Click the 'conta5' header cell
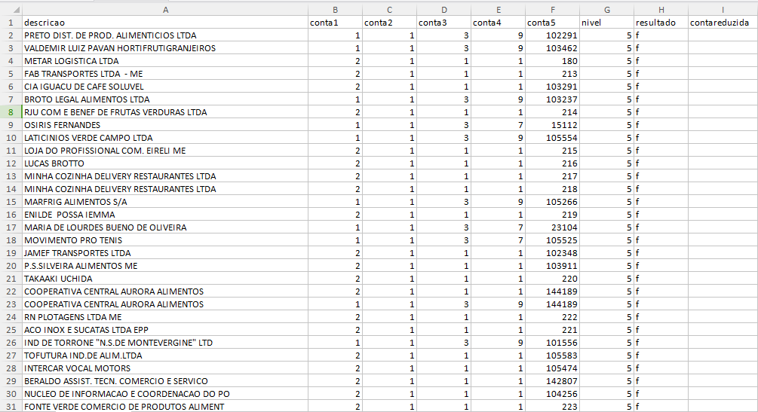Image resolution: width=758 pixels, height=412 pixels. [x=553, y=23]
